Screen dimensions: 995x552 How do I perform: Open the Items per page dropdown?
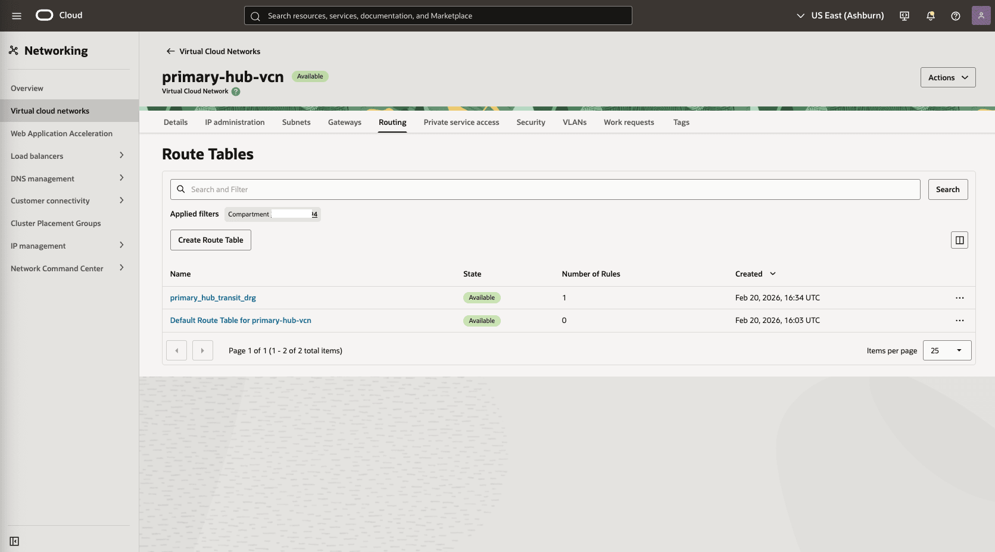(x=947, y=350)
